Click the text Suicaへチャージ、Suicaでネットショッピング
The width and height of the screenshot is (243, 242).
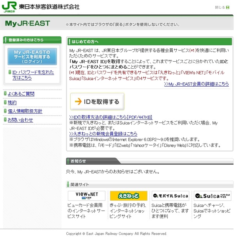(212, 211)
